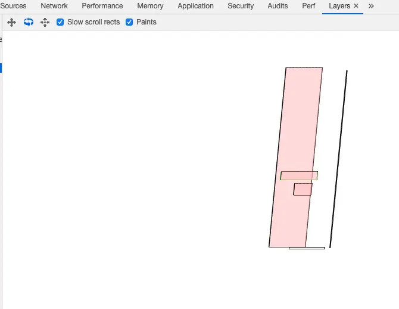Click the Reset transform icon
Screen dimensions: 399x309
[45, 22]
